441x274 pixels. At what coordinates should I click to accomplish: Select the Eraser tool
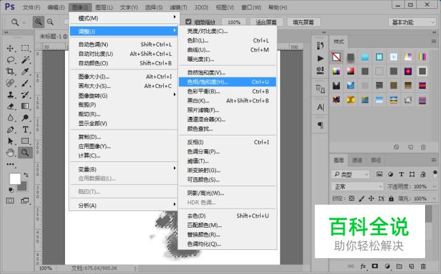pyautogui.click(x=10, y=106)
